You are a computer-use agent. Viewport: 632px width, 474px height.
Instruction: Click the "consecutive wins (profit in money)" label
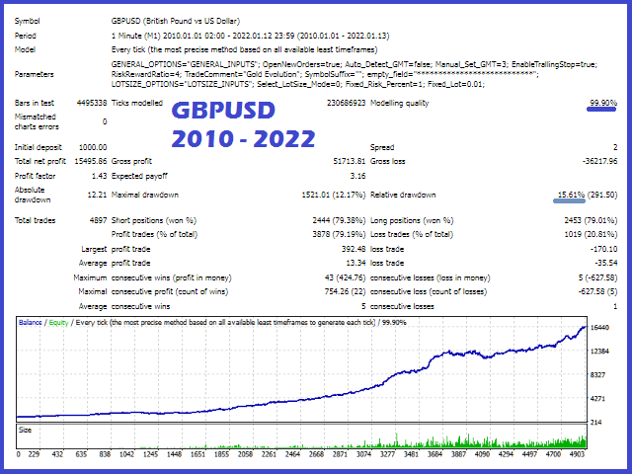[x=171, y=277]
